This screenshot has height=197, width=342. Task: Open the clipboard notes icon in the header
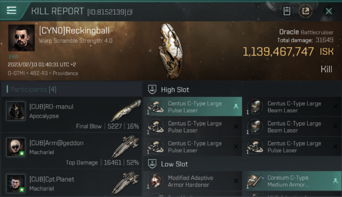[x=287, y=11]
